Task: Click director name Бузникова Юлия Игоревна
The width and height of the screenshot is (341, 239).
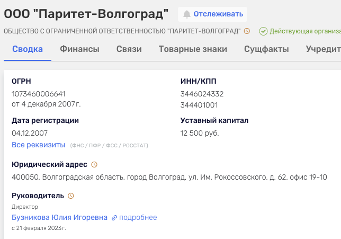Action: point(59,218)
